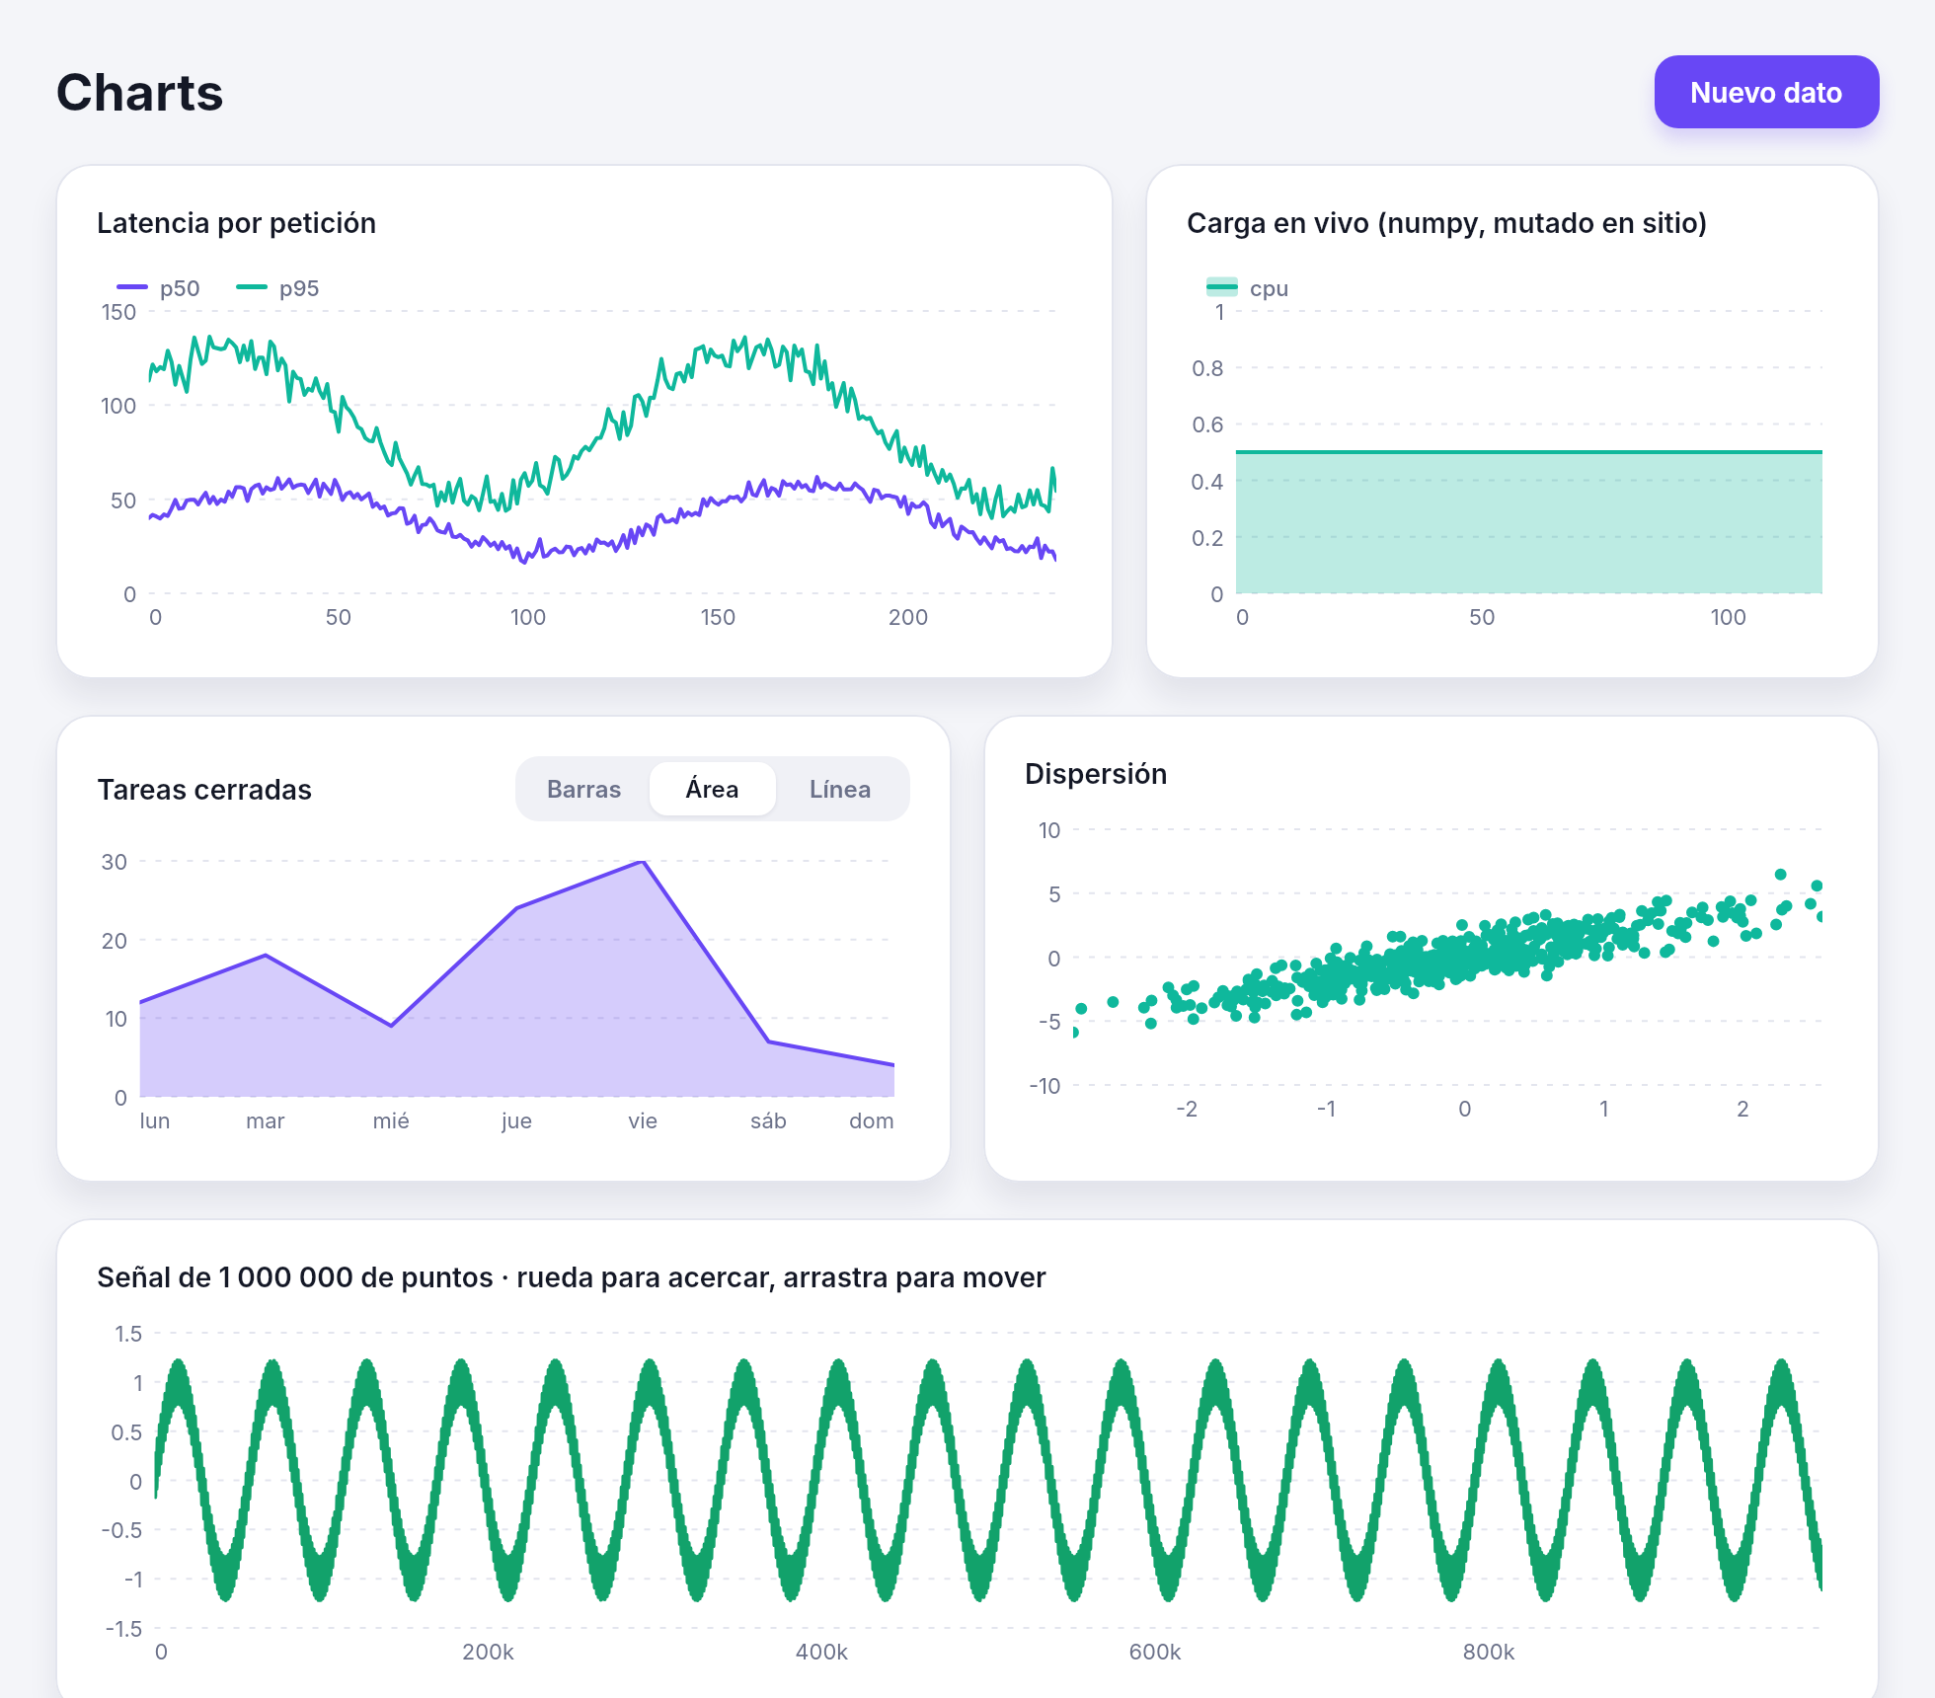The height and width of the screenshot is (1698, 1935).
Task: Click the 'Tareas cerradas' title
Action: pos(204,790)
